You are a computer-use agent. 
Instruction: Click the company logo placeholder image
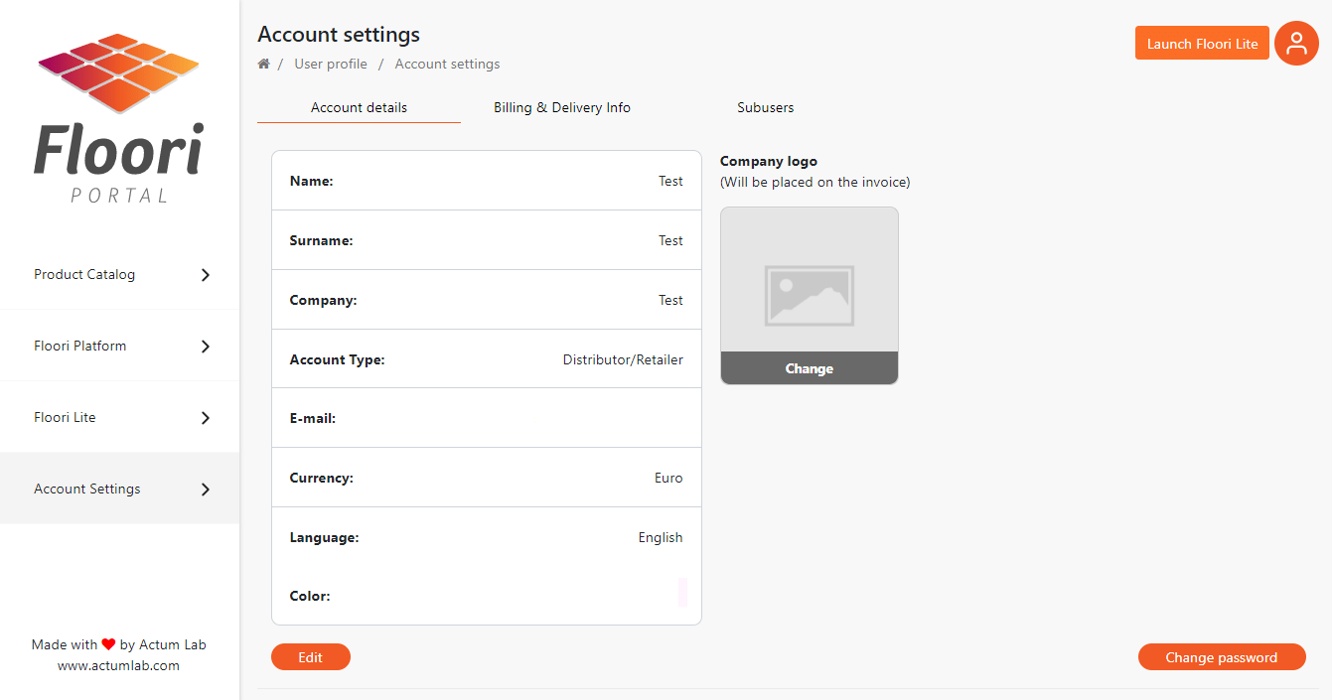[810, 295]
